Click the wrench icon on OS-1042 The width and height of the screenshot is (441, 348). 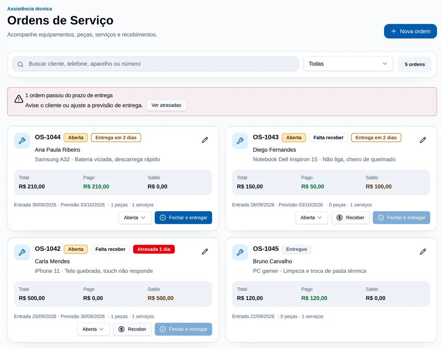tap(22, 252)
